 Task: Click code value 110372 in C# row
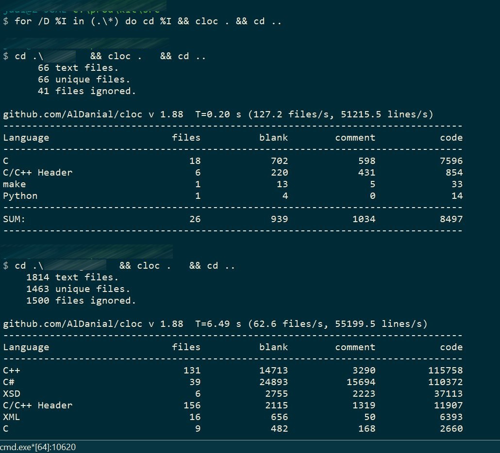pos(446,382)
